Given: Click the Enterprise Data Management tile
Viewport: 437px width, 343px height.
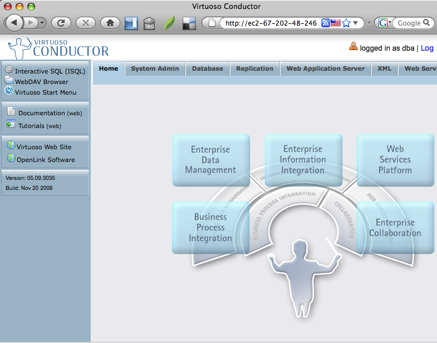Looking at the screenshot, I should pyautogui.click(x=210, y=160).
